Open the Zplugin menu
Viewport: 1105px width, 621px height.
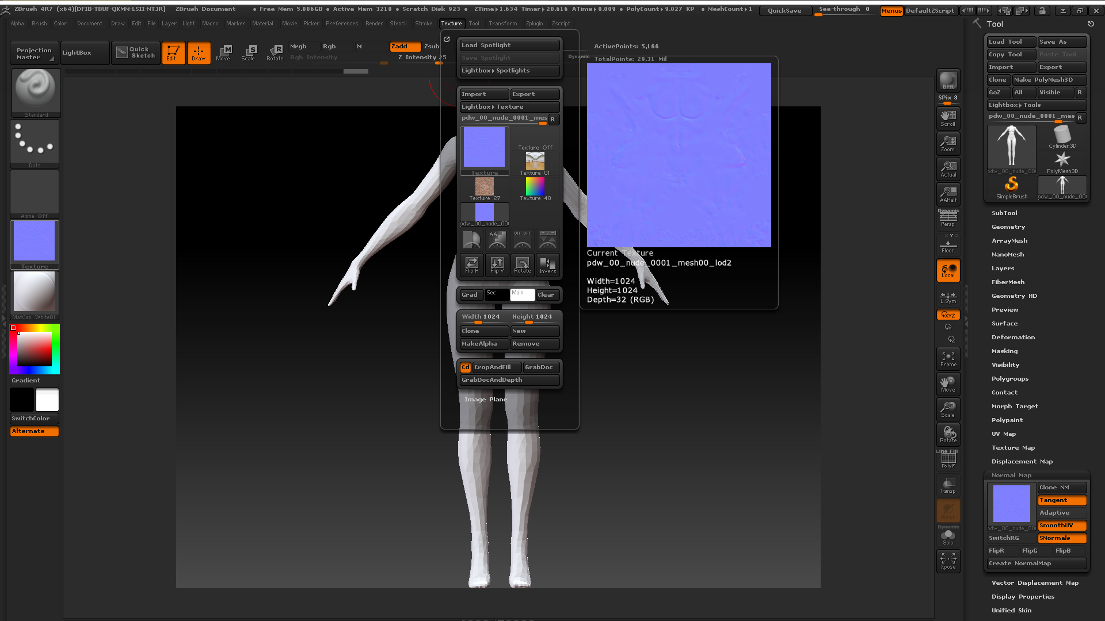tap(534, 24)
